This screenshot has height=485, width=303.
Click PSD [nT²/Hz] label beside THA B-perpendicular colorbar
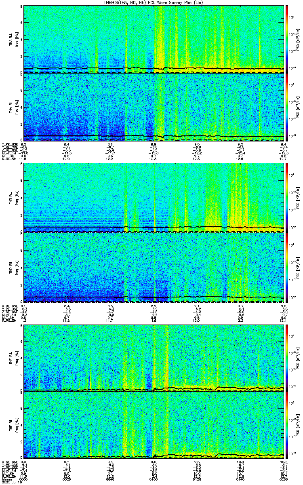298,39
